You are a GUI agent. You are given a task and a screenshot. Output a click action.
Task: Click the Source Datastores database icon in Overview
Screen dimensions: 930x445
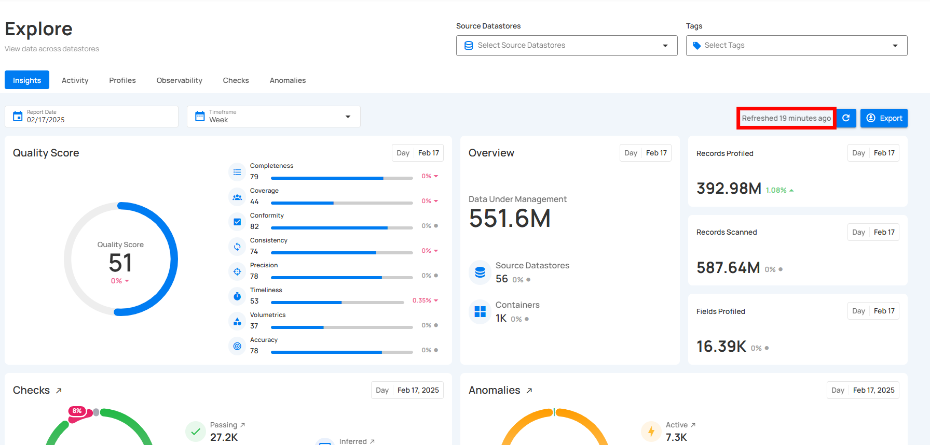coord(480,272)
